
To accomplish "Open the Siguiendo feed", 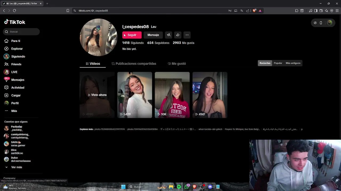I will tap(14, 57).
